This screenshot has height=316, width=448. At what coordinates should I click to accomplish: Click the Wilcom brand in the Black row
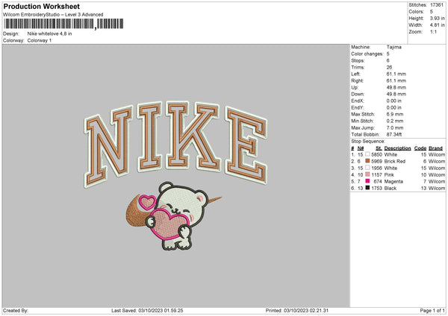point(437,189)
